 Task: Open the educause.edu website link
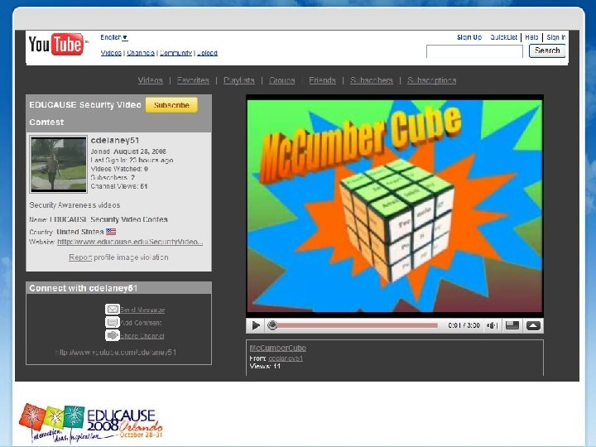[x=130, y=242]
